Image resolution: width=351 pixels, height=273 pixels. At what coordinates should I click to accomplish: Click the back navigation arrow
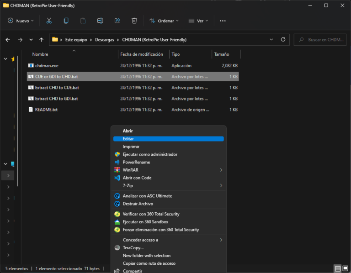8,40
